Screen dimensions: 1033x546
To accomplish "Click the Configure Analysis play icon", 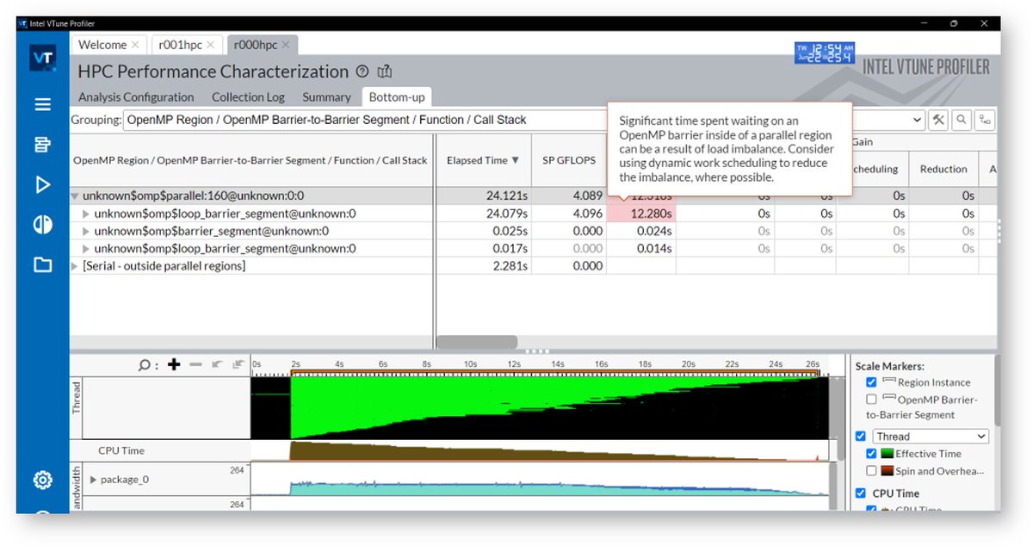I will (x=42, y=184).
